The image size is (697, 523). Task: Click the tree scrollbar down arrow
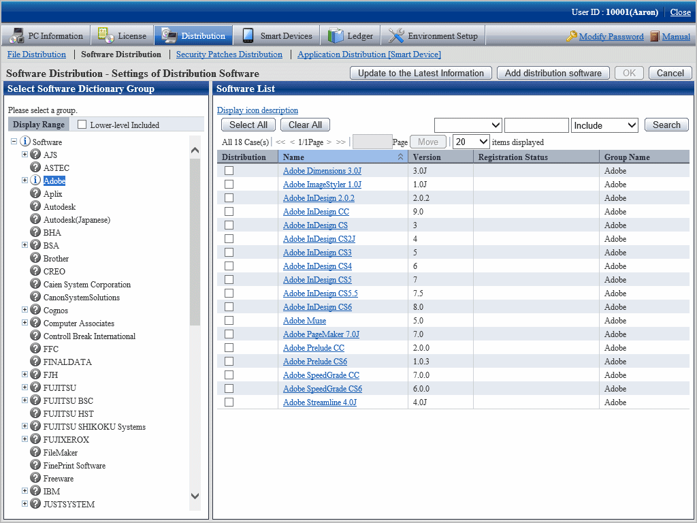195,496
